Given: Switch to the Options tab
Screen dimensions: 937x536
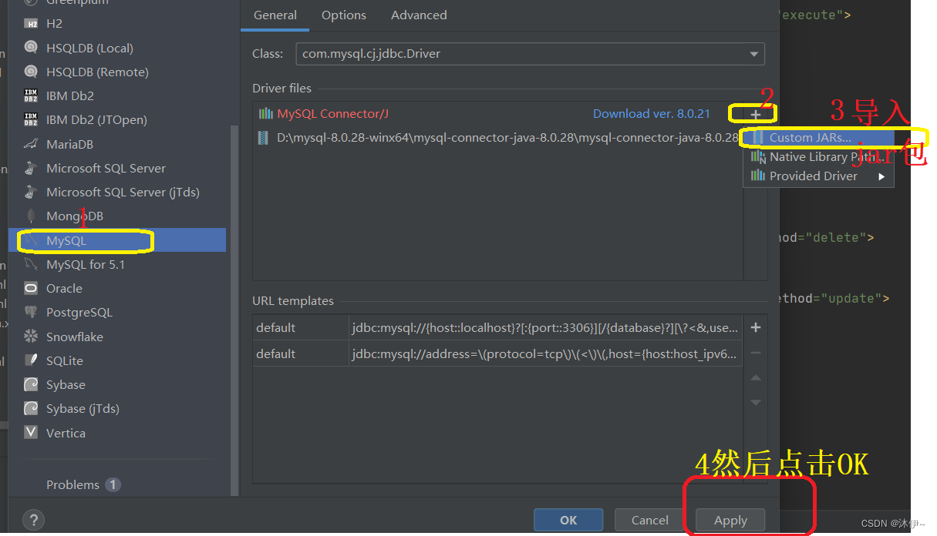Looking at the screenshot, I should point(344,15).
